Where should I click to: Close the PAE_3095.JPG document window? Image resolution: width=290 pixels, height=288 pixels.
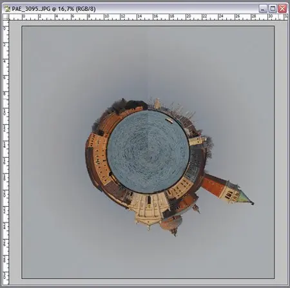coord(282,9)
